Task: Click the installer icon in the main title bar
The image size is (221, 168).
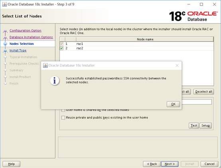Action: (x=4, y=4)
